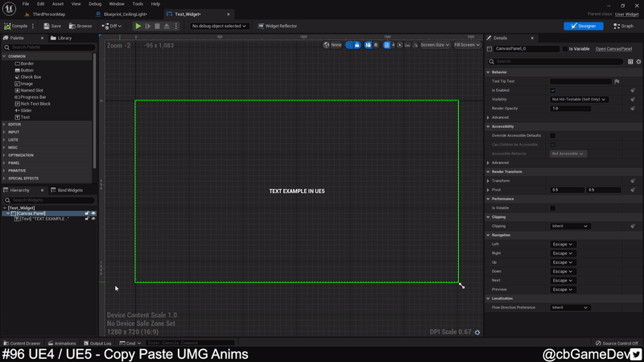The image size is (644, 362).
Task: Open the Screen Size dropdown
Action: pos(435,45)
